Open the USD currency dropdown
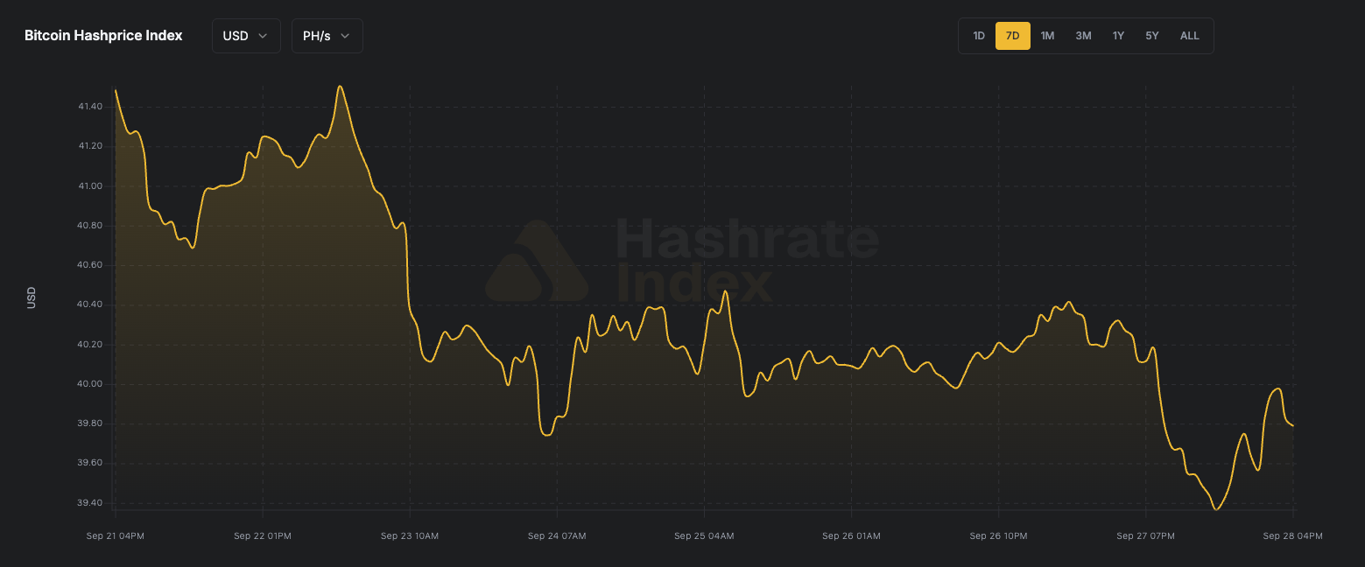 (246, 36)
